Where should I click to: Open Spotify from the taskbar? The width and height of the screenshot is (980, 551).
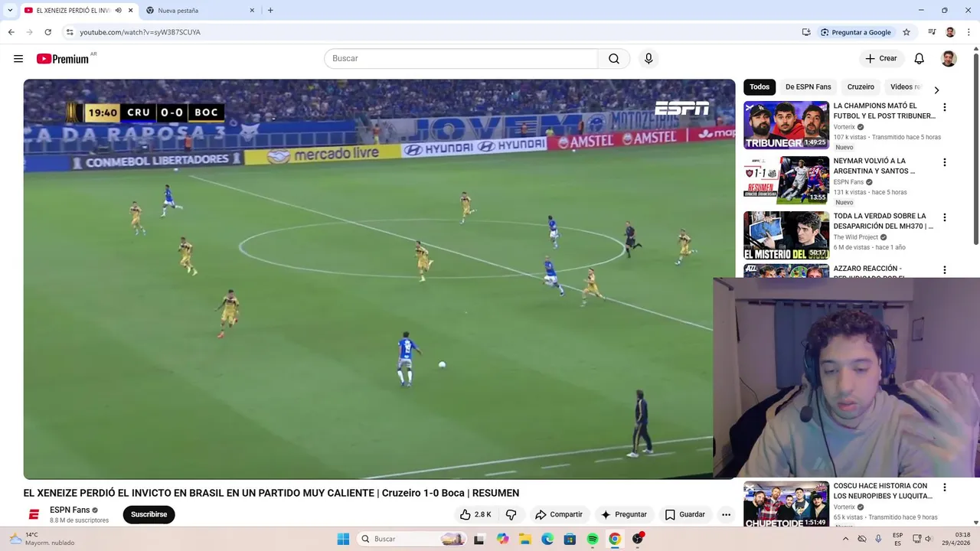[593, 539]
